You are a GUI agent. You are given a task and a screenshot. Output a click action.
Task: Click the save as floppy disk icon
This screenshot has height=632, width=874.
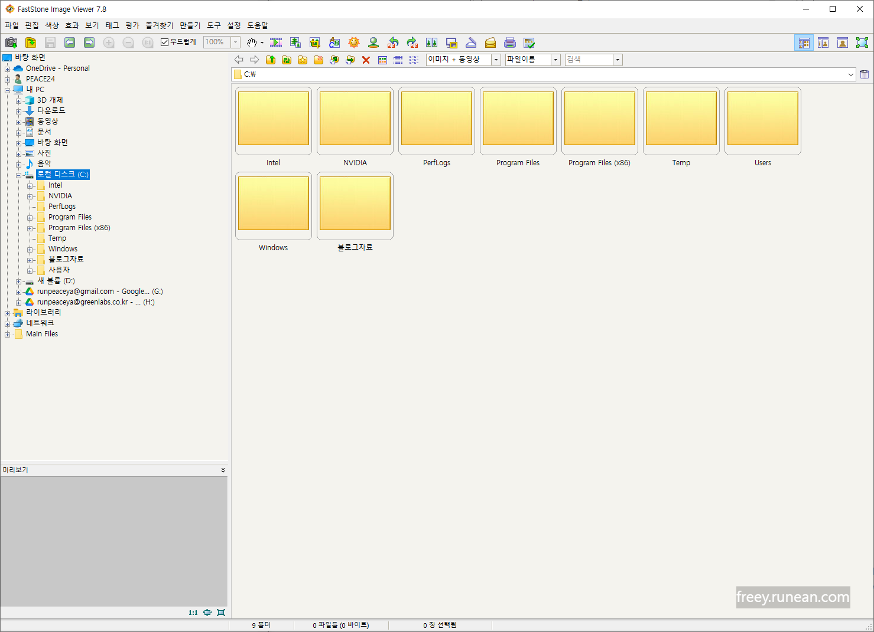click(50, 42)
